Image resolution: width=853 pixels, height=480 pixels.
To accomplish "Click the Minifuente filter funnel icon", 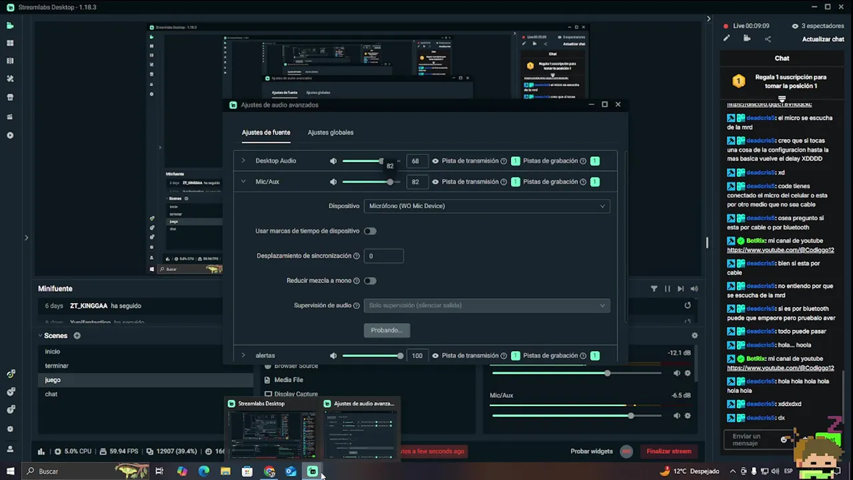I will tap(654, 289).
